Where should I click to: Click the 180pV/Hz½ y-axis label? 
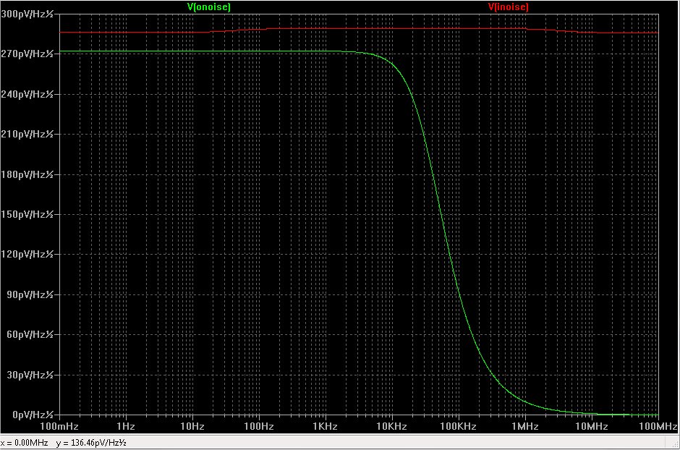[27, 174]
